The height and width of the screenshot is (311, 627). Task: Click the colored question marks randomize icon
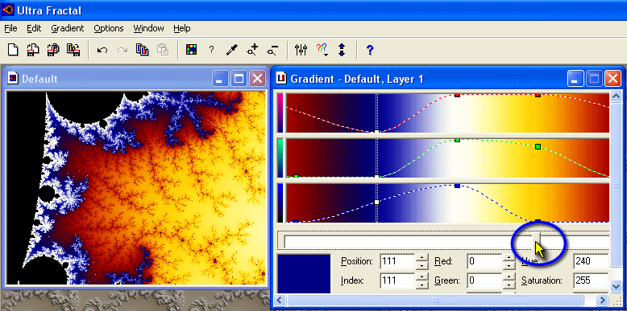321,49
